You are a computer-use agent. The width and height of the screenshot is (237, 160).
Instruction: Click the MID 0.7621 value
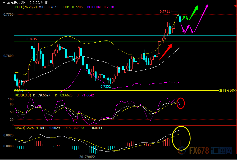pos(48,7)
